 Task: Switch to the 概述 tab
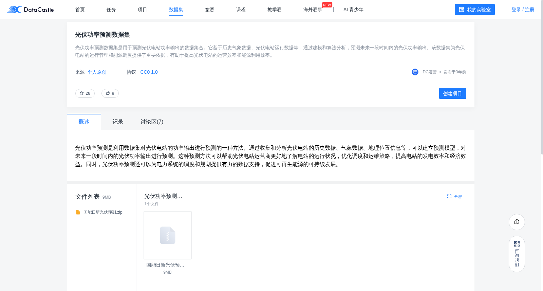(84, 122)
